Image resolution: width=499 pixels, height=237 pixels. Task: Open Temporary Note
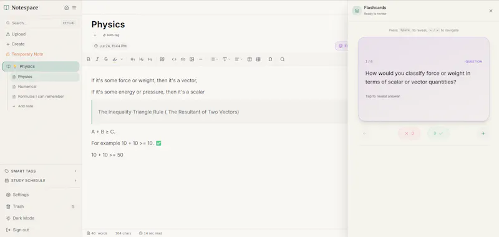click(x=24, y=54)
